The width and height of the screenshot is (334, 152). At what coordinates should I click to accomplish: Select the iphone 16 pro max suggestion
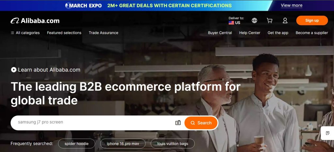point(123,144)
